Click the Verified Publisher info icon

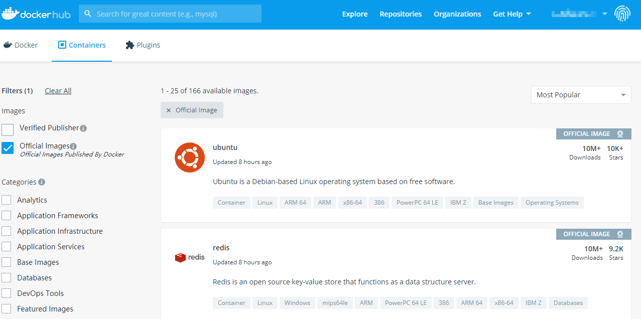click(x=83, y=128)
